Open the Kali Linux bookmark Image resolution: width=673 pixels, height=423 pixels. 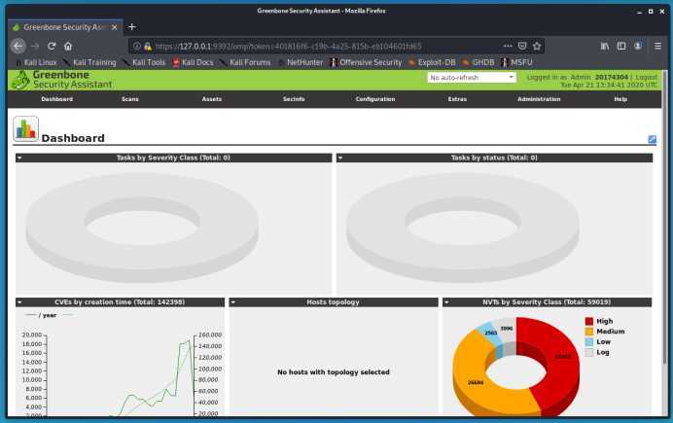(x=36, y=62)
